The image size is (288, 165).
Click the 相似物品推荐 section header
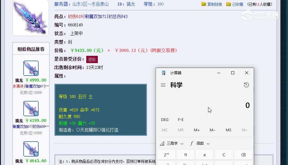pos(31,49)
